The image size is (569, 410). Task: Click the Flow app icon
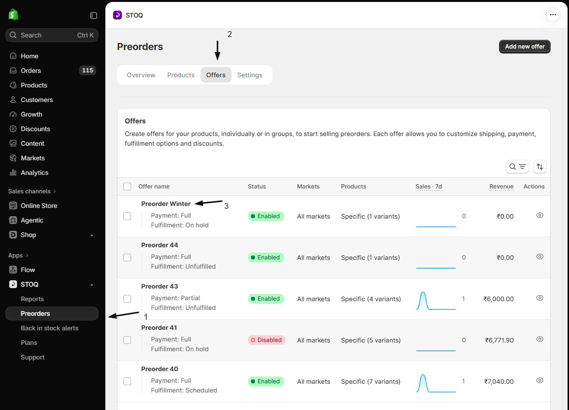[13, 270]
